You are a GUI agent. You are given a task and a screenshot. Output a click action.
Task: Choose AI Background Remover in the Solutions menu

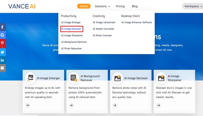74,42
